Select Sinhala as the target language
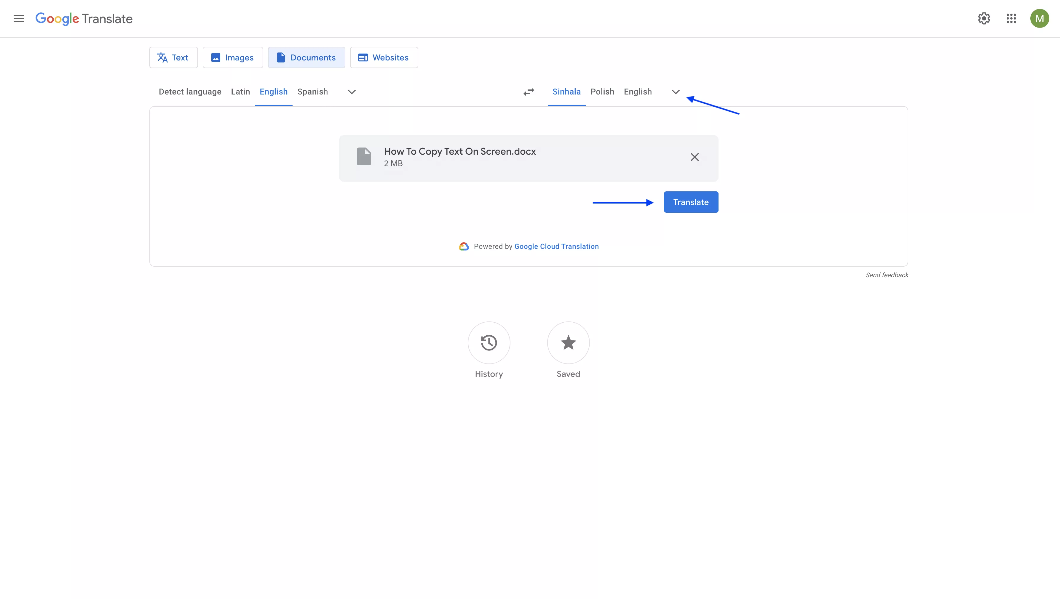The image size is (1060, 599). pyautogui.click(x=566, y=92)
